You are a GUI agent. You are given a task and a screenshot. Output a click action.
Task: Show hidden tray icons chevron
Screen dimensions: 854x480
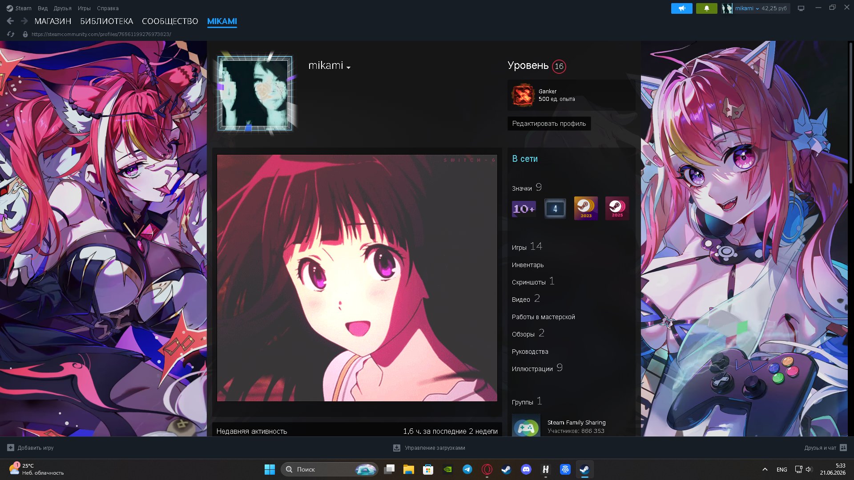765,469
